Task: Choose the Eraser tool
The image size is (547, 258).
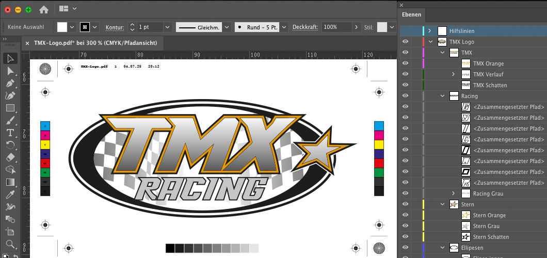Action: (x=10, y=157)
